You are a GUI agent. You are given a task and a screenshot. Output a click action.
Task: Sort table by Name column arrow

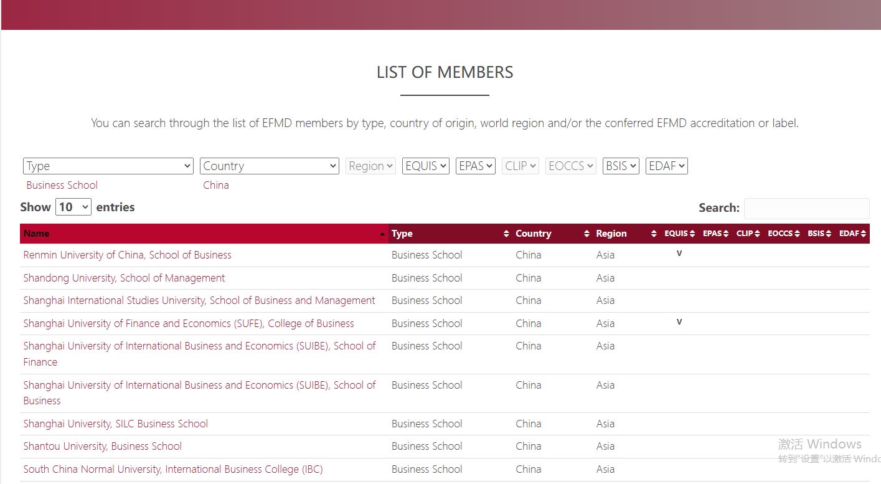382,234
